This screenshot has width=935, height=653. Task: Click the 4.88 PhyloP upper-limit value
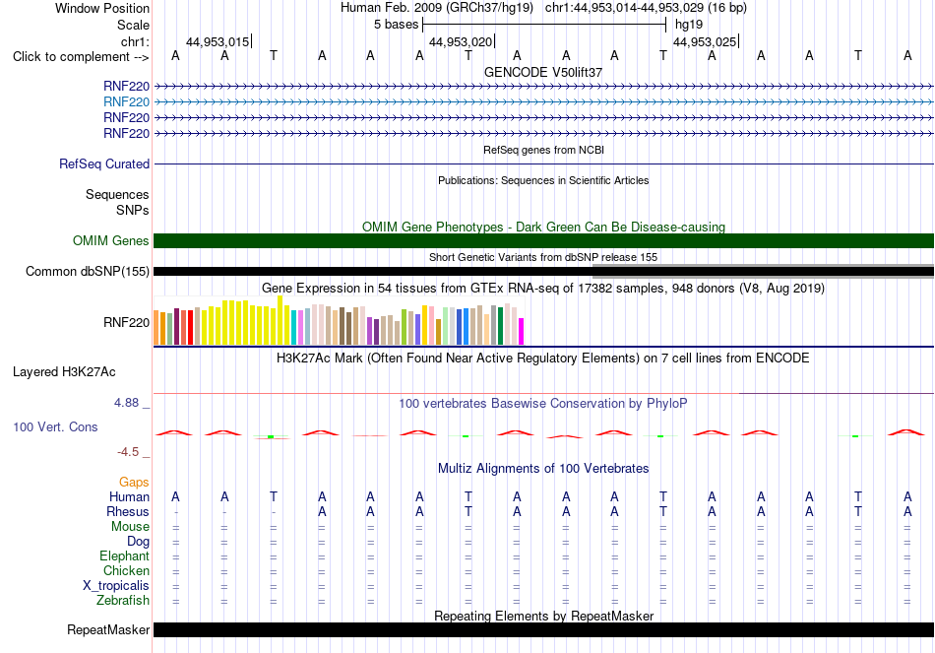(x=126, y=402)
